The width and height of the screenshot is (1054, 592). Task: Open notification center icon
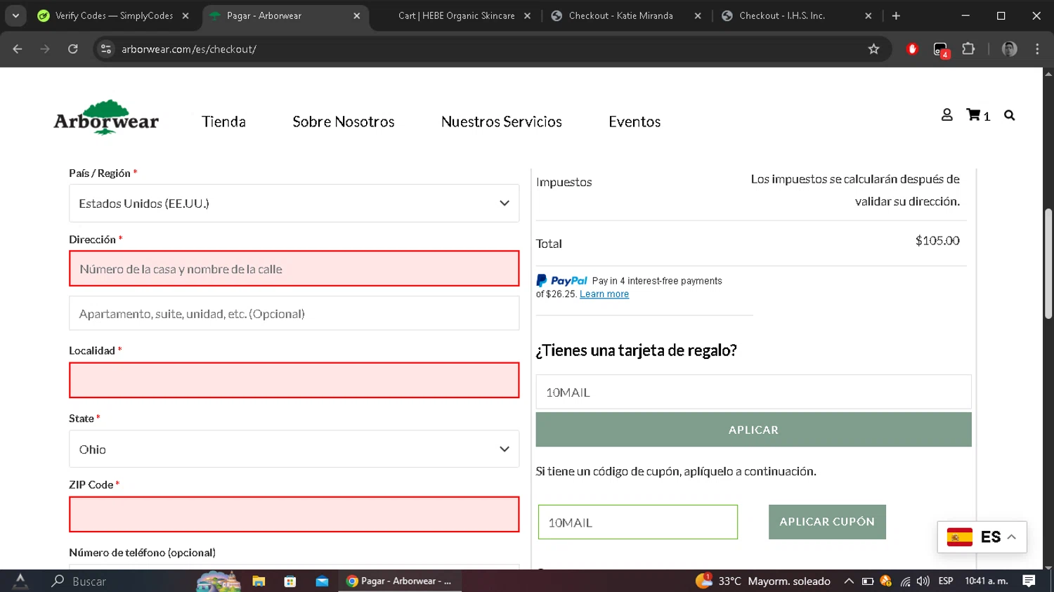point(1029,581)
